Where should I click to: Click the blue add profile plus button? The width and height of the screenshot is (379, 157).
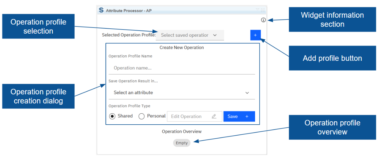point(255,35)
